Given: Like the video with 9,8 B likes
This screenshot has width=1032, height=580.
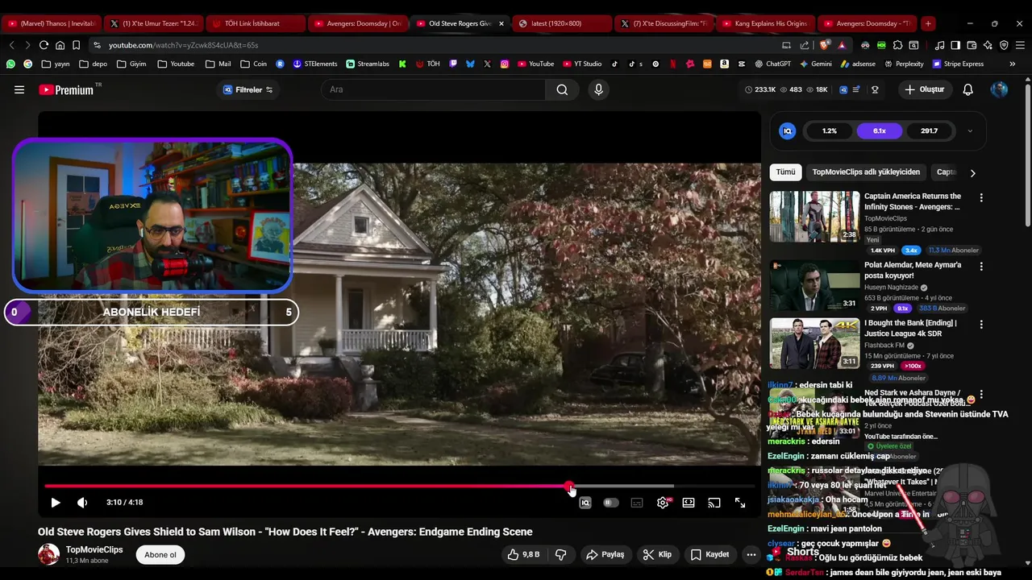Looking at the screenshot, I should point(523,554).
